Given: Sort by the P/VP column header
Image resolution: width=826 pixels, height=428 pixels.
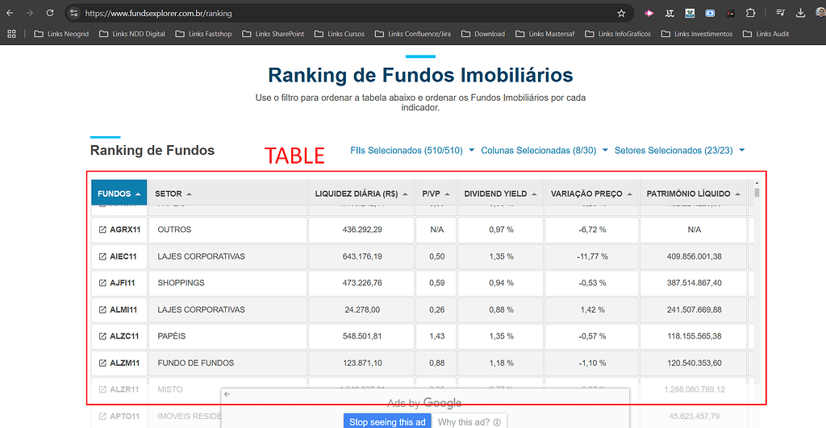Looking at the screenshot, I should click(436, 193).
